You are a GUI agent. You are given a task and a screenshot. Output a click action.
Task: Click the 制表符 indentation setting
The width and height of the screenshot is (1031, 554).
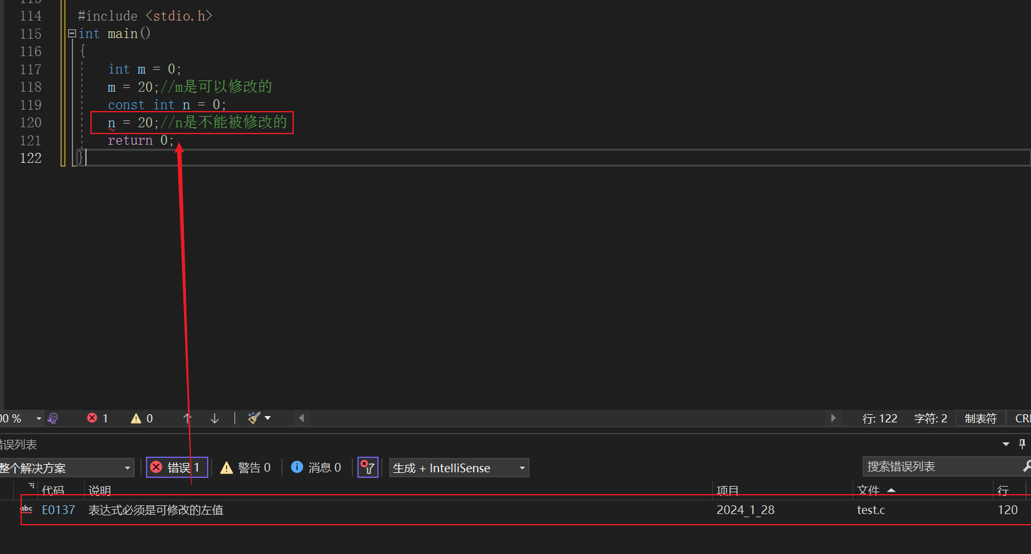point(980,419)
